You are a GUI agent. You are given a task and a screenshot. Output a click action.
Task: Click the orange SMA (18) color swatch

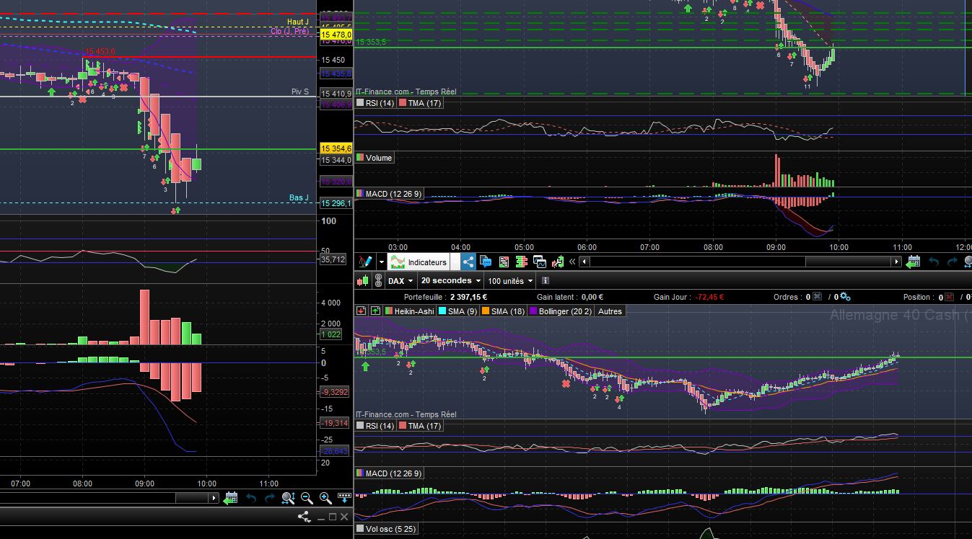(485, 311)
